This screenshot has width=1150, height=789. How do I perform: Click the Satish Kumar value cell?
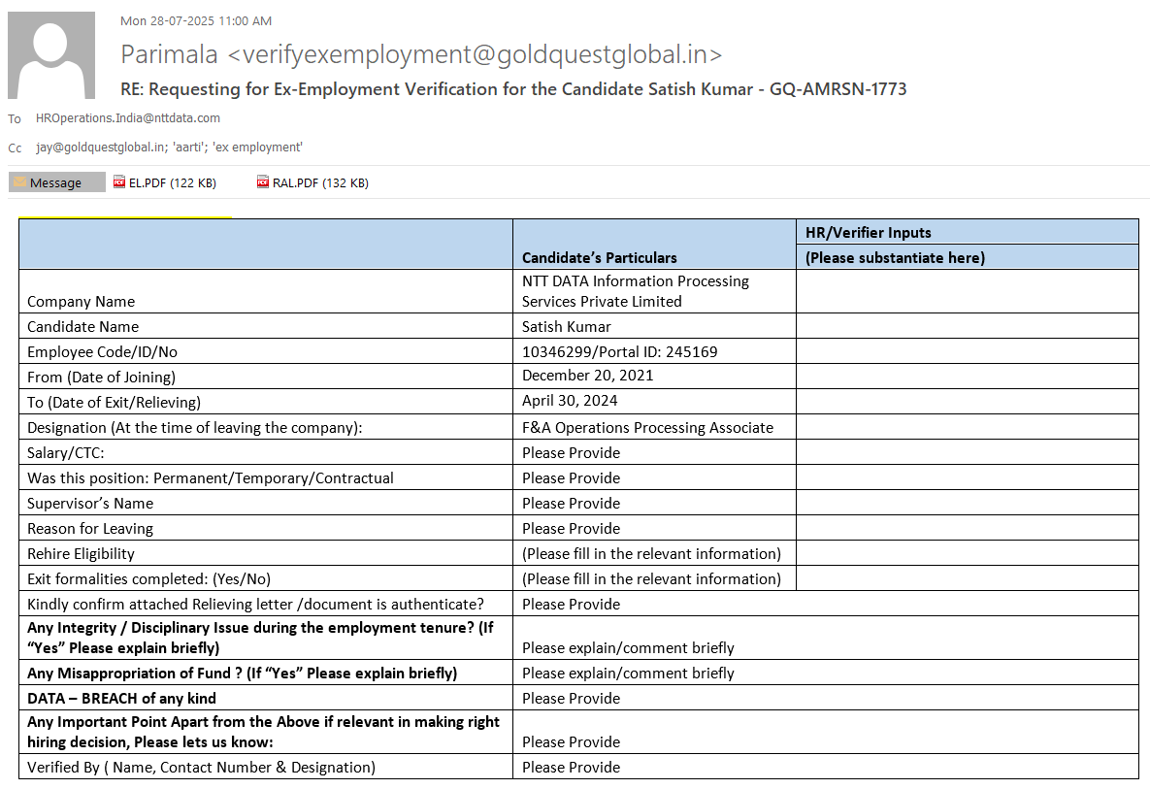pyautogui.click(x=654, y=326)
